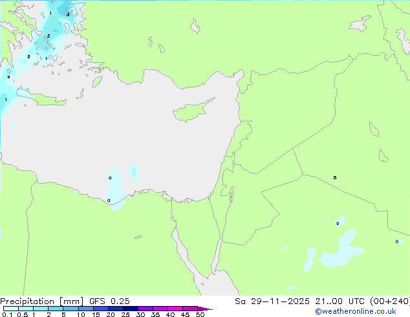Pick the 2–5 mm legend swatch
The image size is (410, 317).
tap(56, 309)
